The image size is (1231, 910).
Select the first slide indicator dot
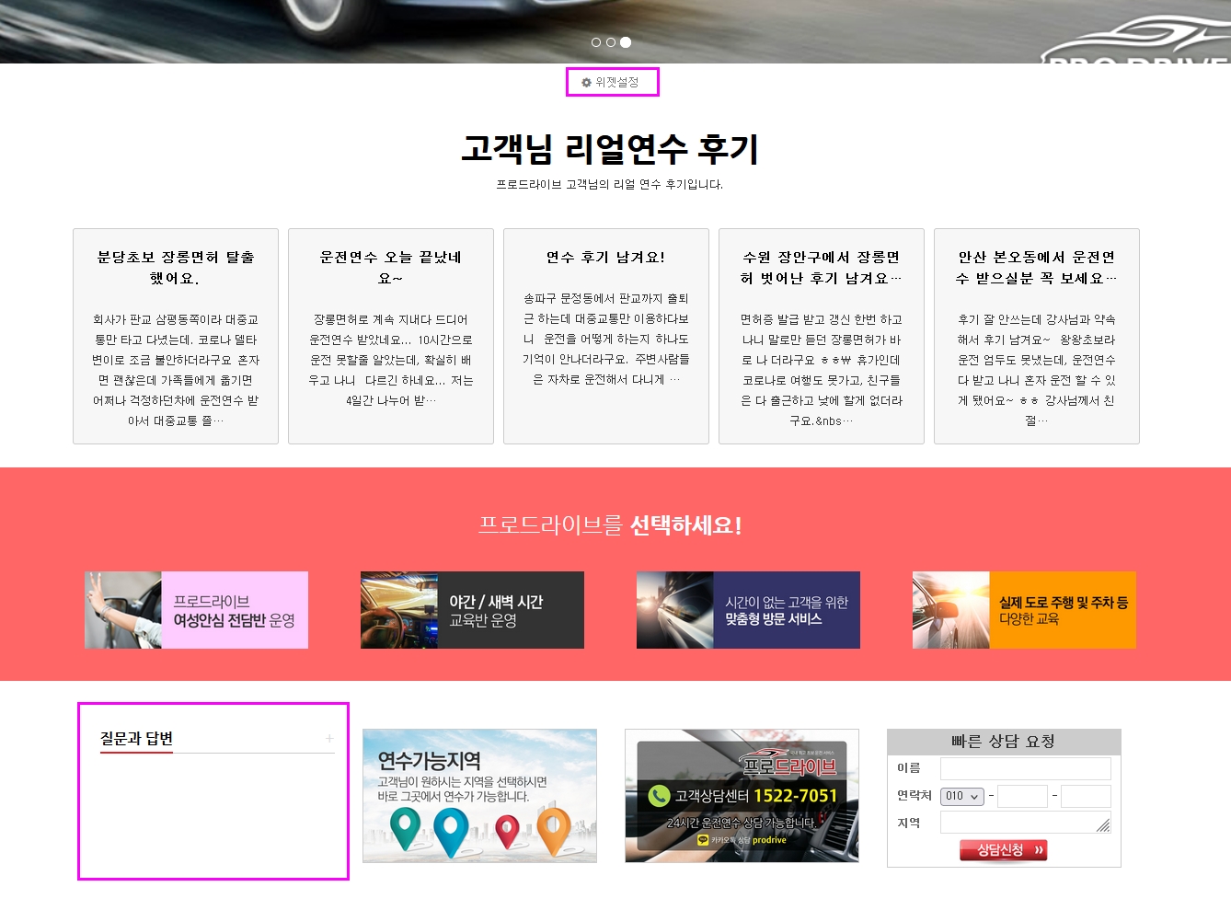point(596,42)
